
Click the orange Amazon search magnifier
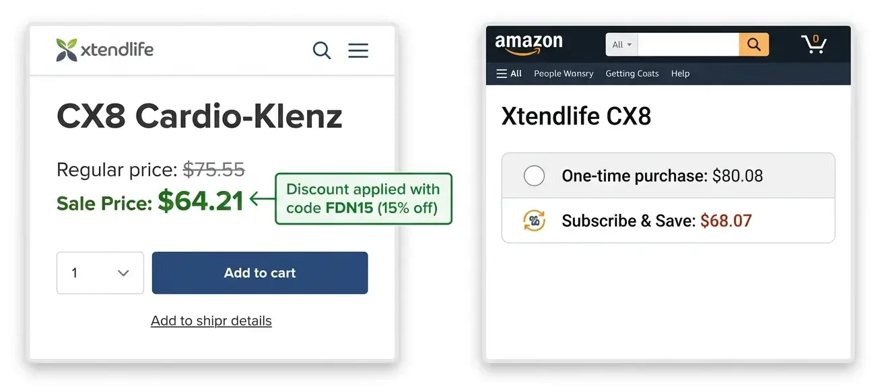[753, 44]
